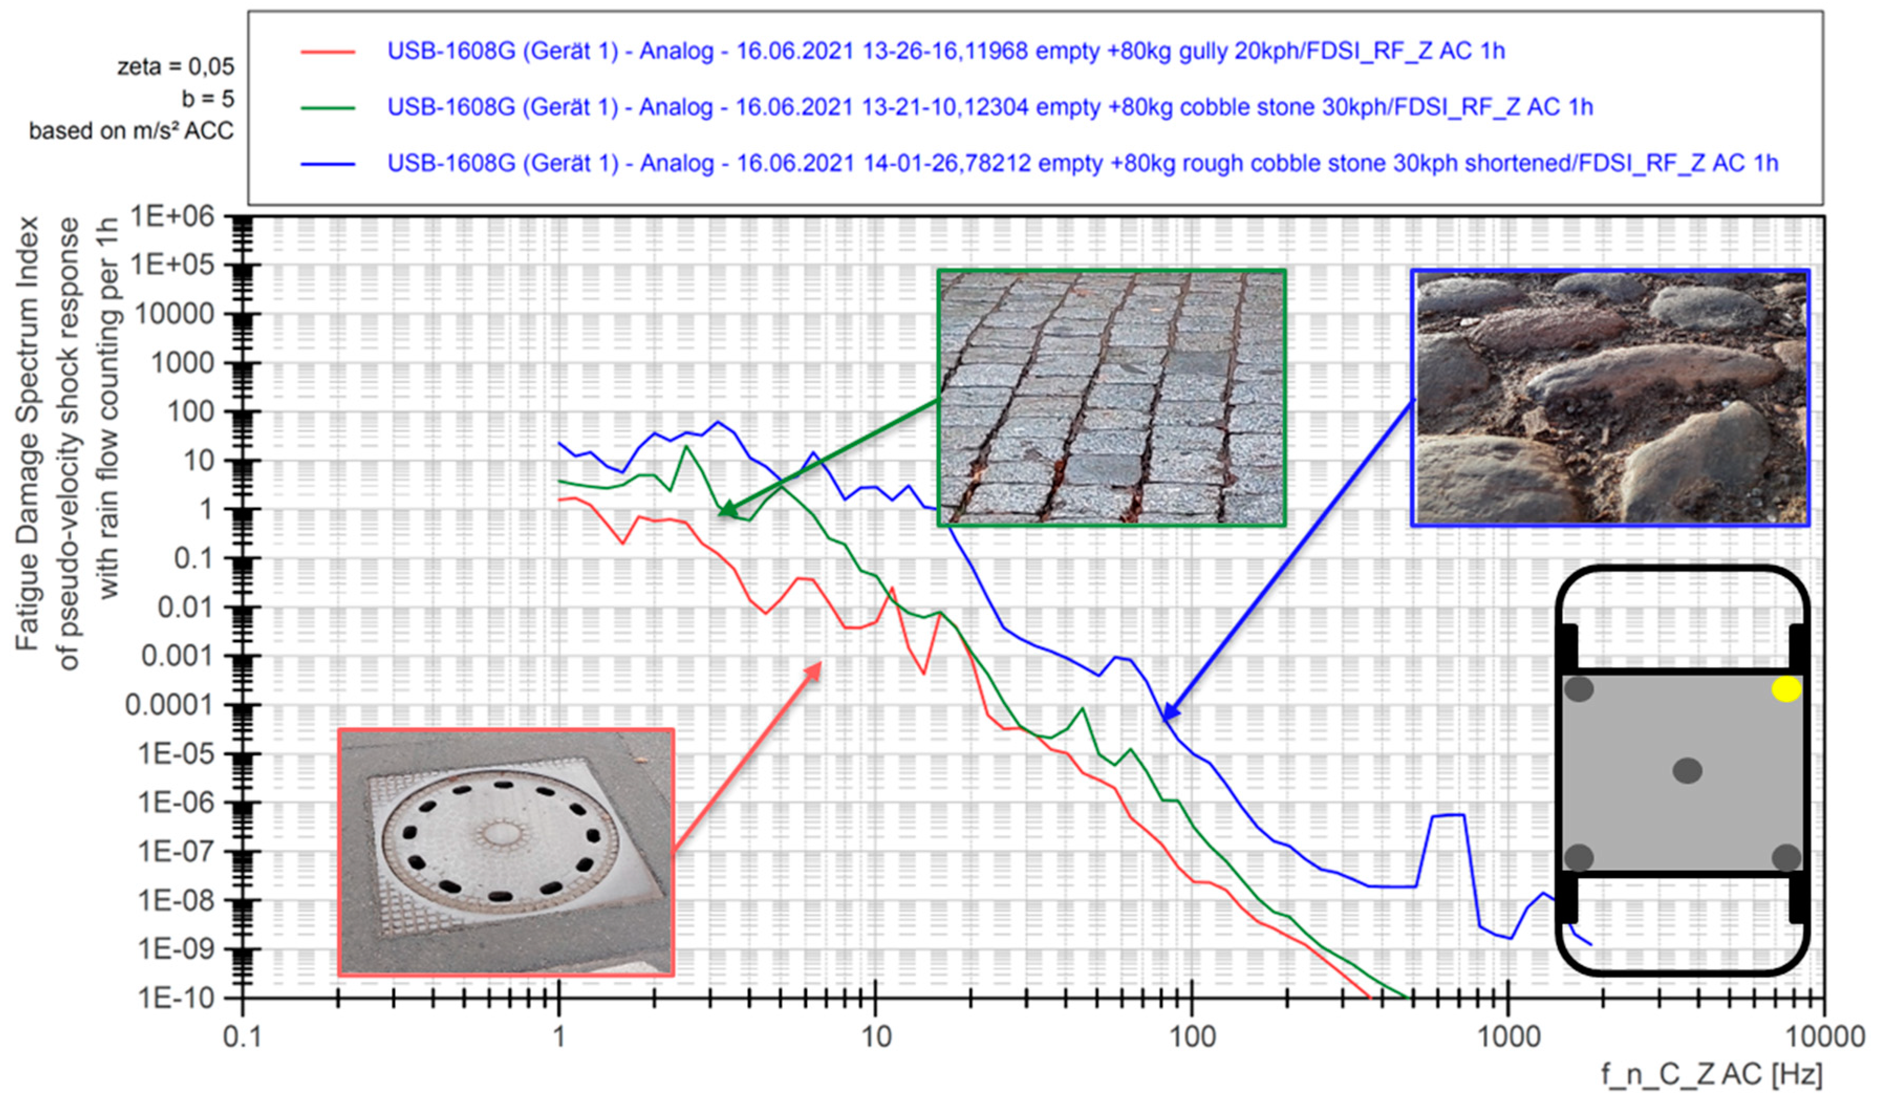The height and width of the screenshot is (1104, 1877).
Task: Click the zeta = 0,05 parameter text
Action: click(x=176, y=67)
